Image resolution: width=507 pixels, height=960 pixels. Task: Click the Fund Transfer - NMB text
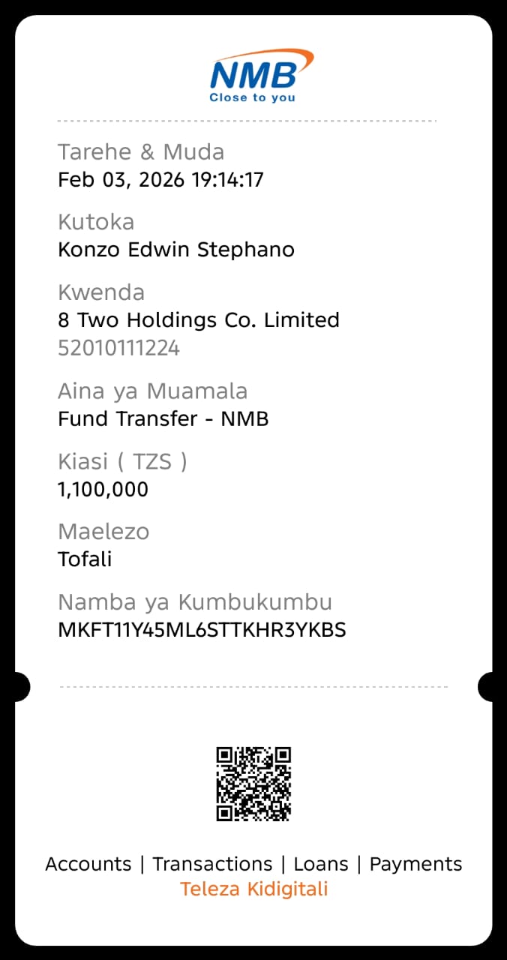(x=163, y=418)
